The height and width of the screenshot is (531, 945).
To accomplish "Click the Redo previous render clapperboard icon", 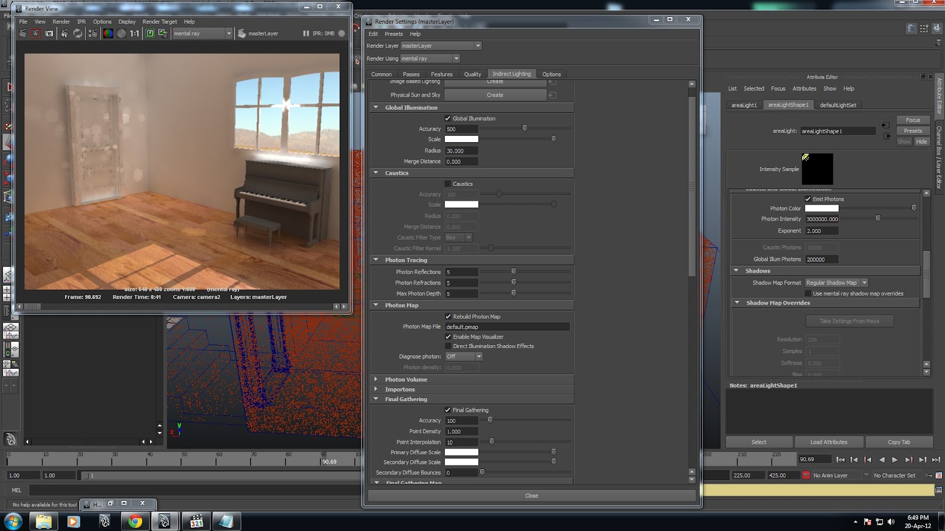I will pos(22,34).
